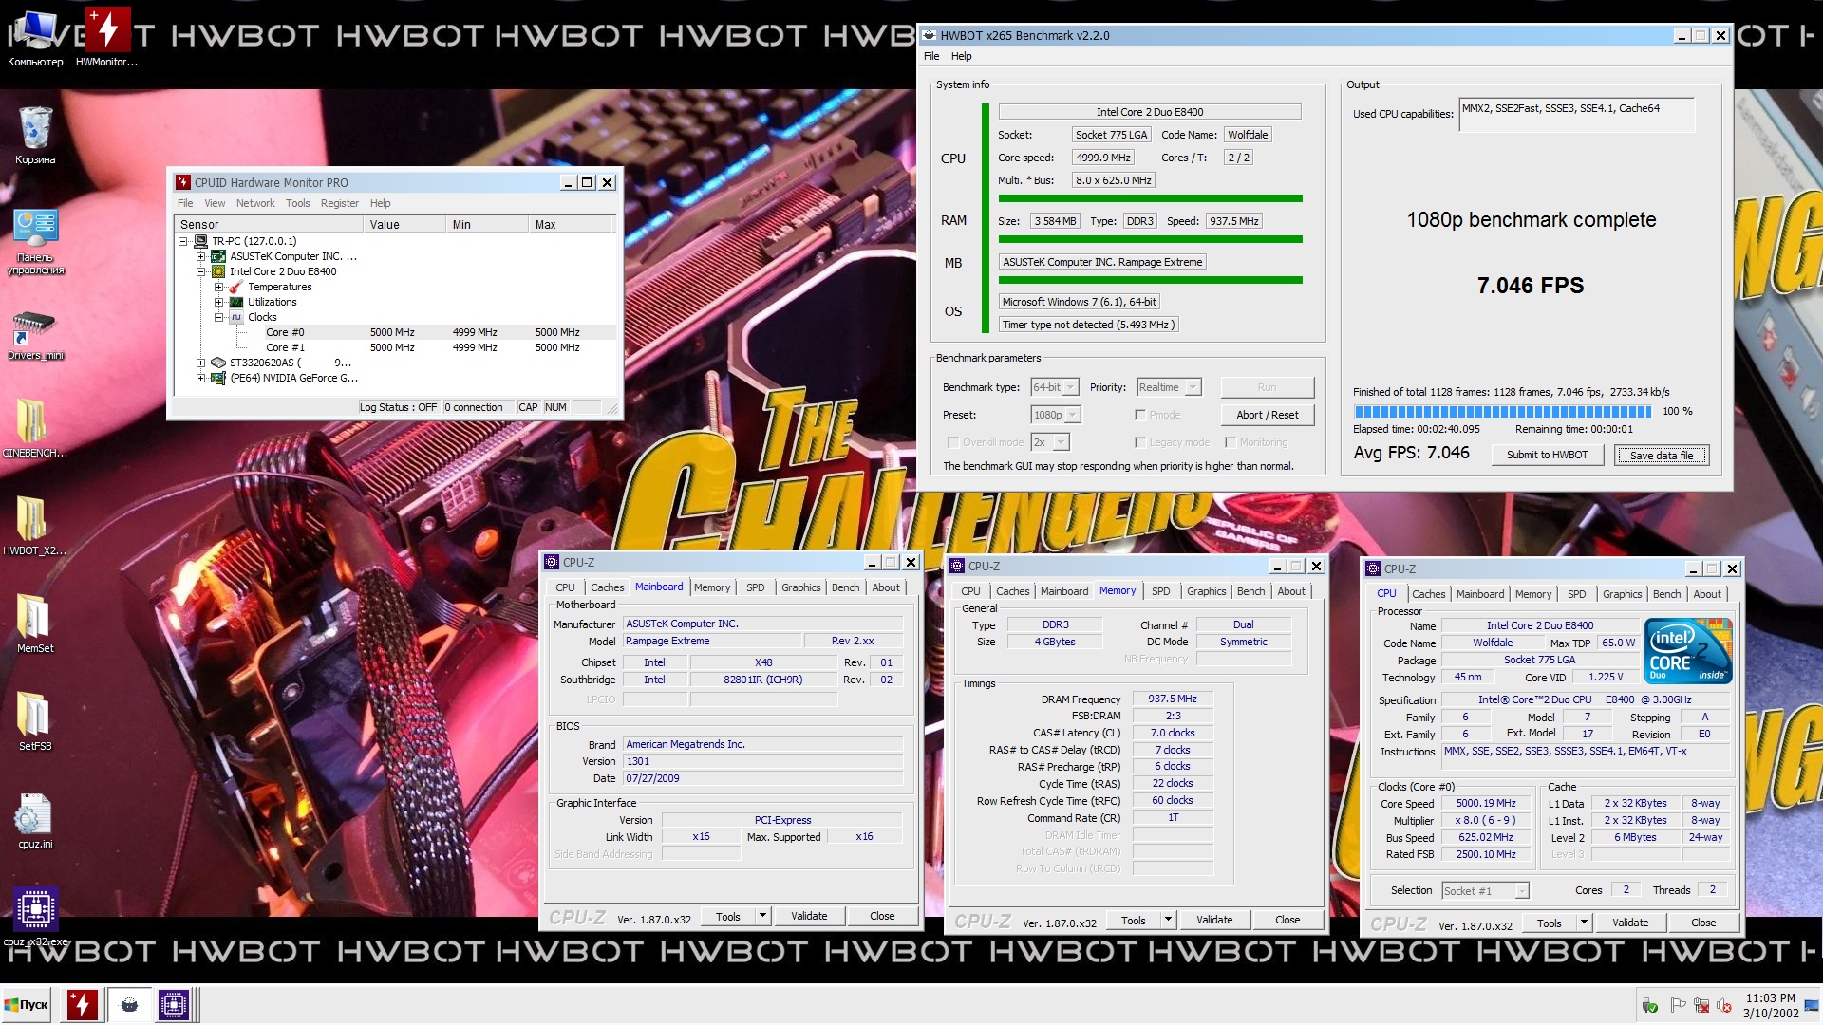Viewport: 1823px width, 1025px height.
Task: Click the clock showing 11:03 PM
Action: point(1771,998)
